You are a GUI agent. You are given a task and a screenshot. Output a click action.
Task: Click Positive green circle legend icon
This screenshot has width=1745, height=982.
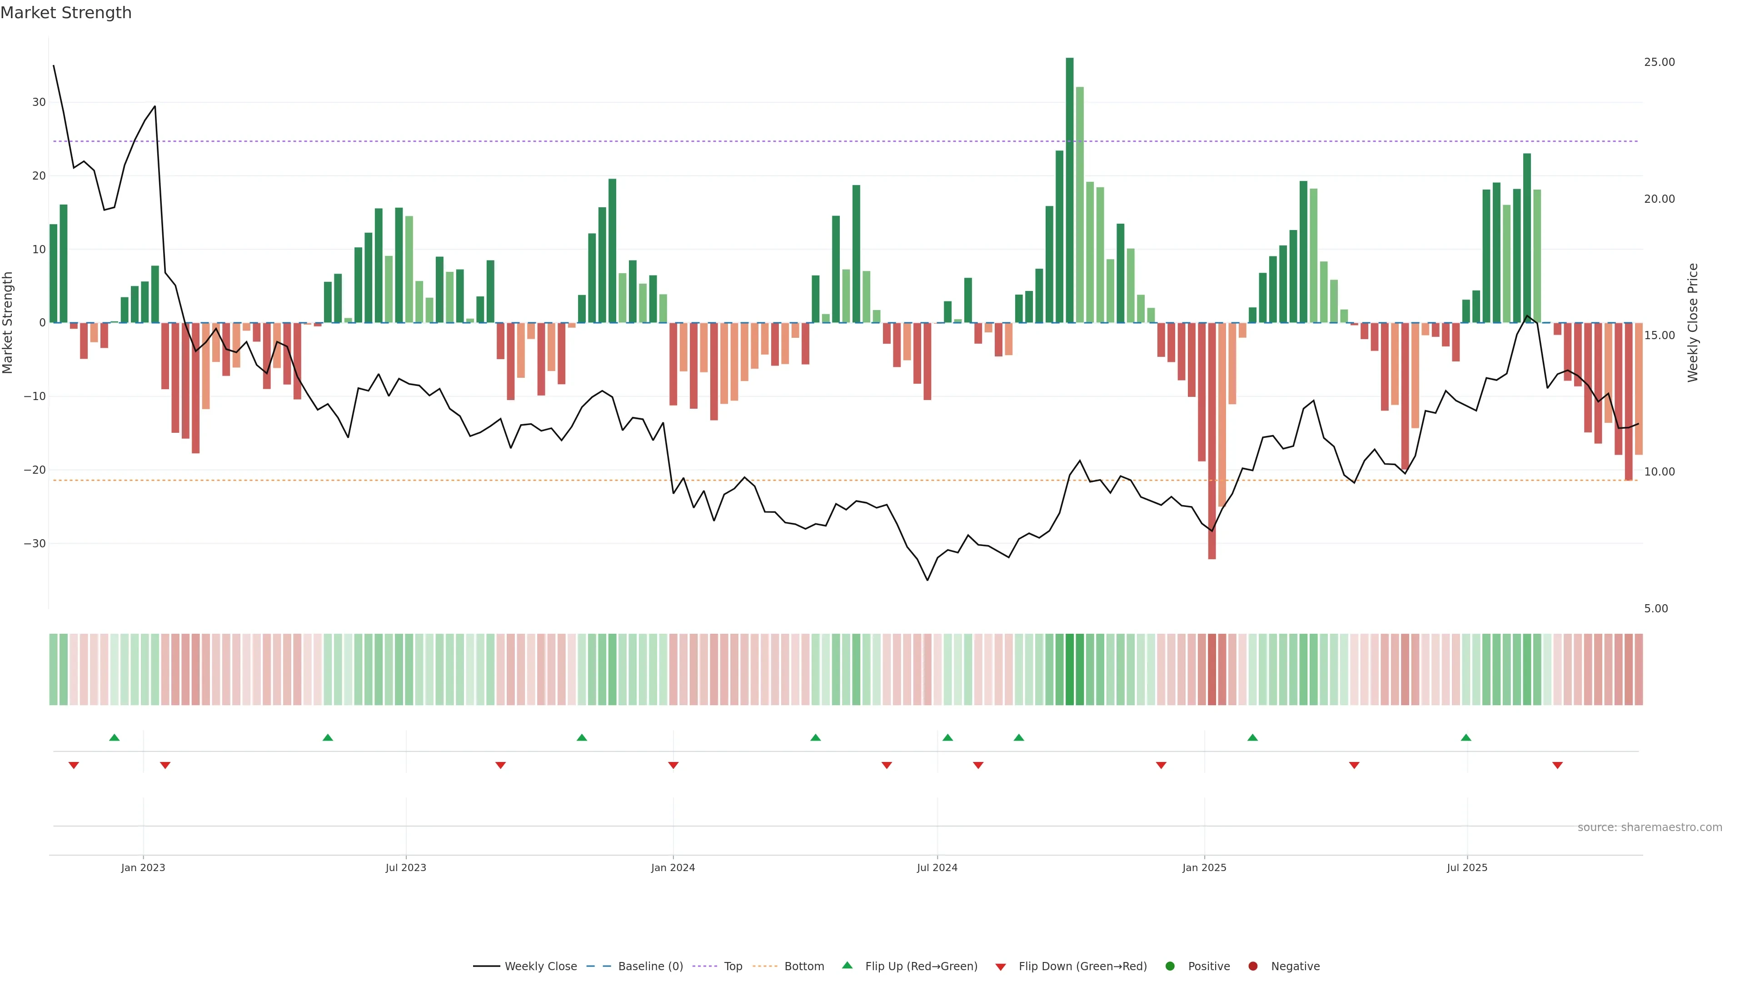(1170, 967)
